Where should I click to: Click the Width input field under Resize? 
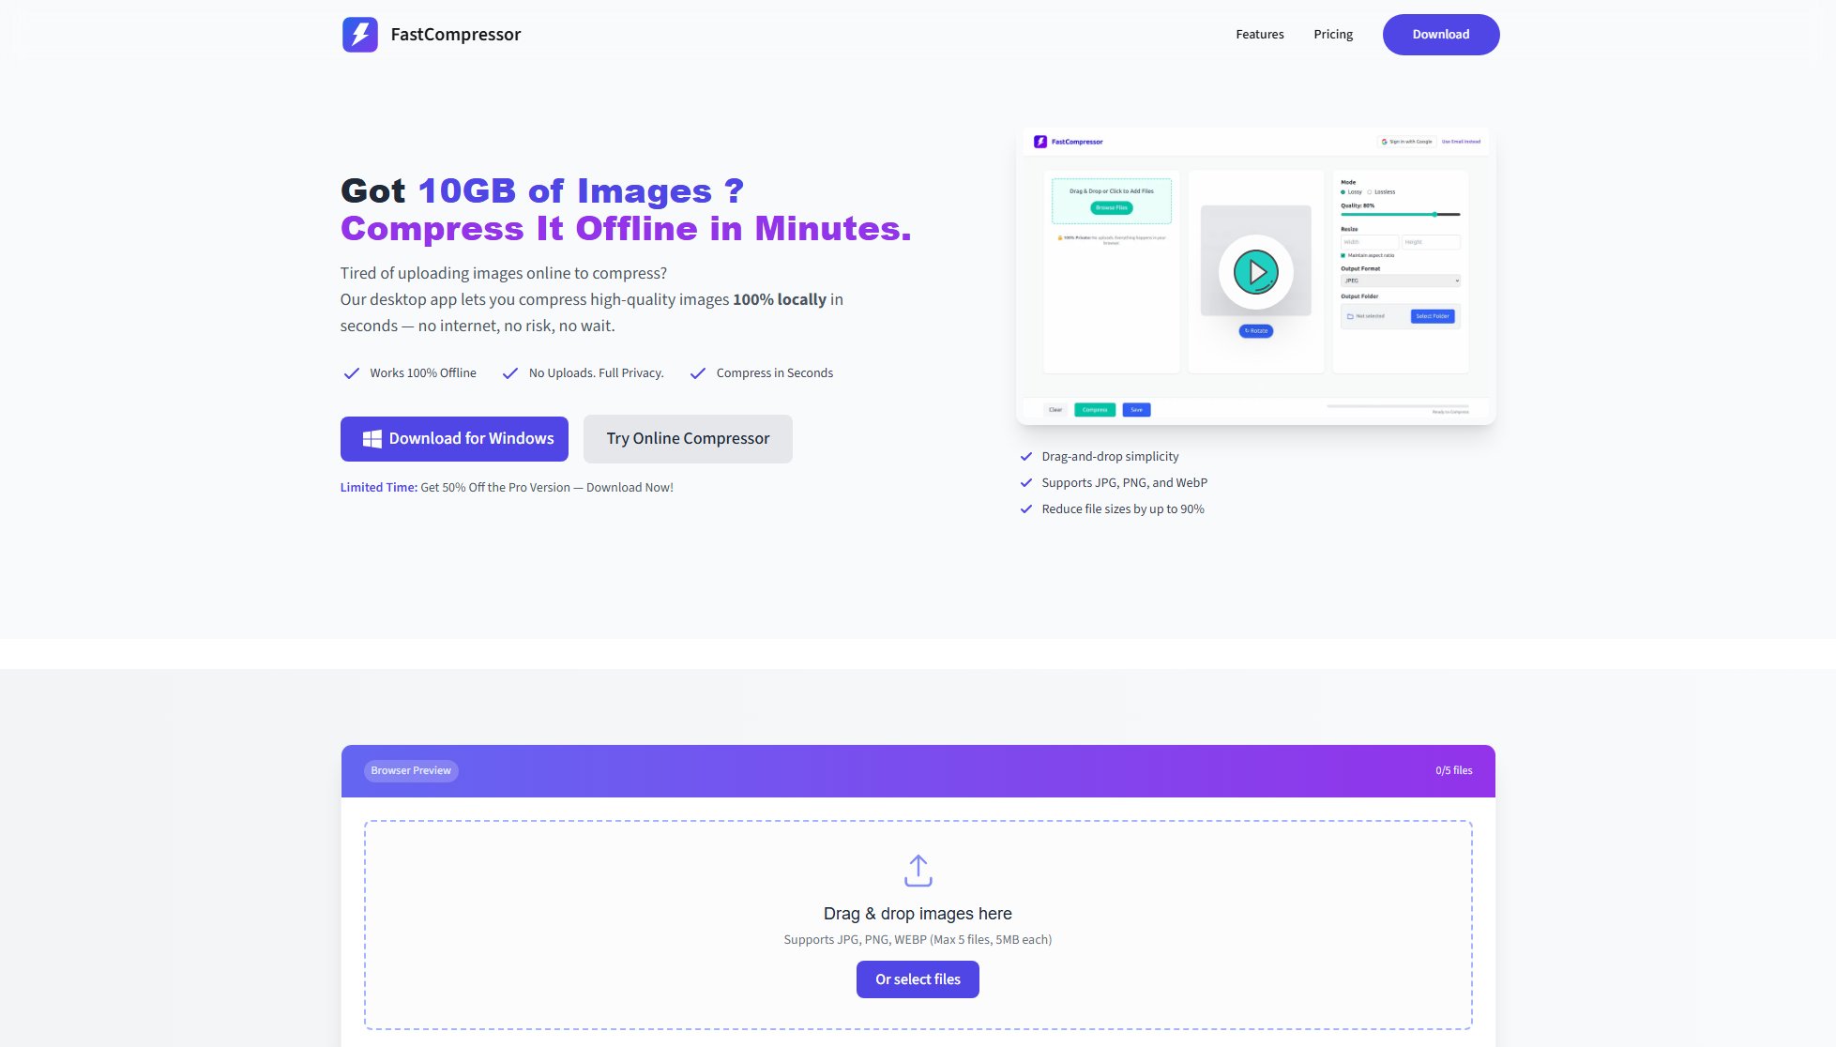1370,242
